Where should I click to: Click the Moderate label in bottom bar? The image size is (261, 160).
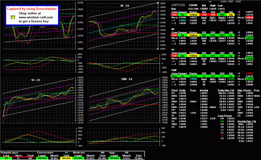(x=79, y=152)
